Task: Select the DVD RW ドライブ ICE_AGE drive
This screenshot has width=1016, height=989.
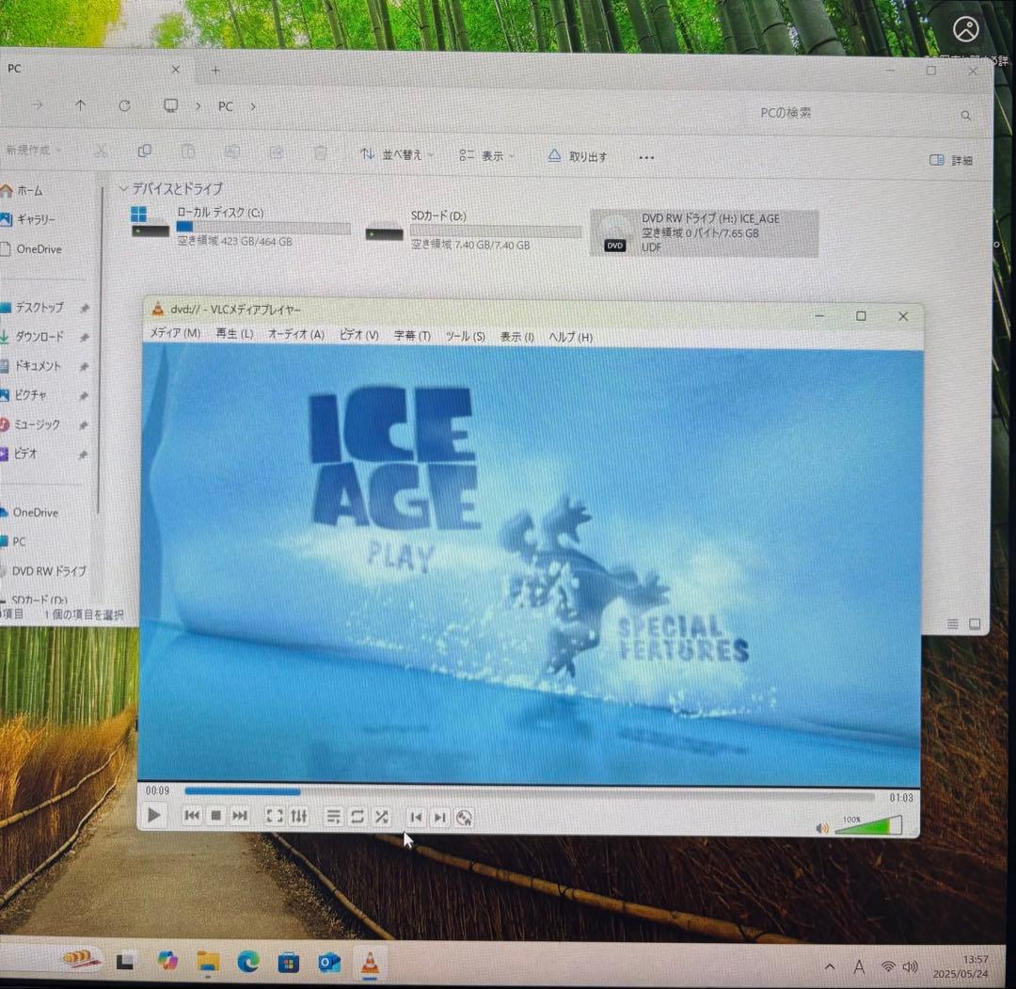Action: pyautogui.click(x=706, y=231)
